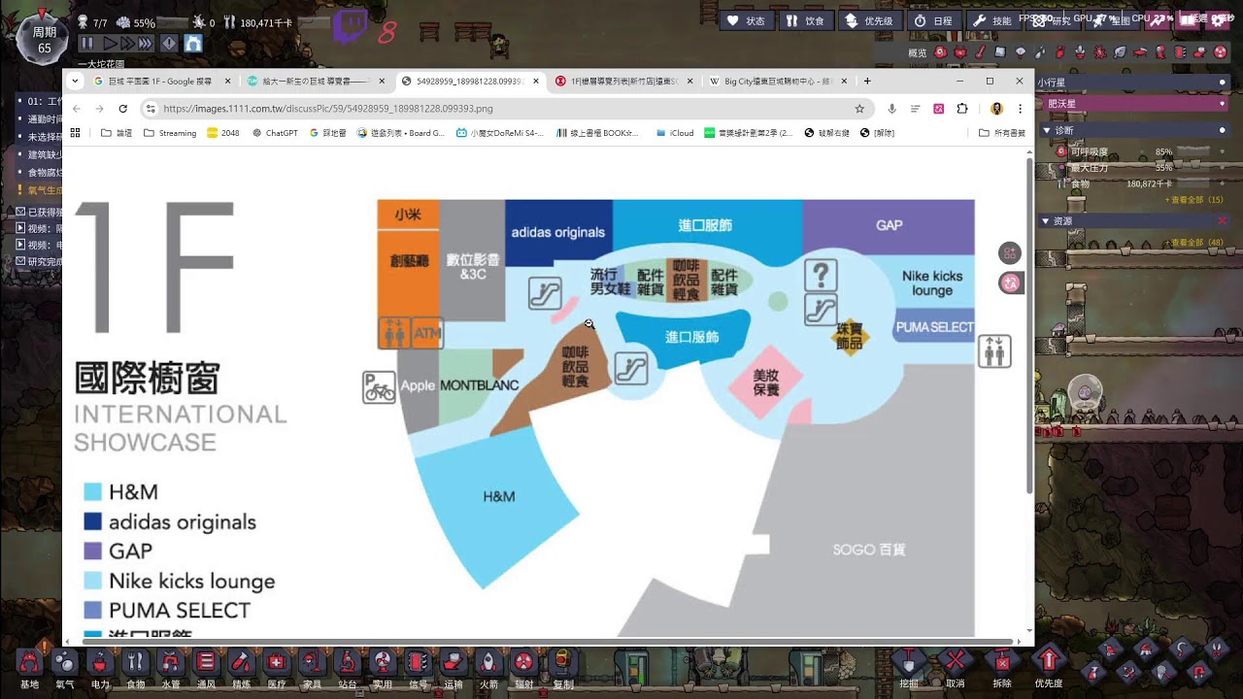Pause the game with the pause button
Screen dimensions: 1243x699
click(x=86, y=44)
